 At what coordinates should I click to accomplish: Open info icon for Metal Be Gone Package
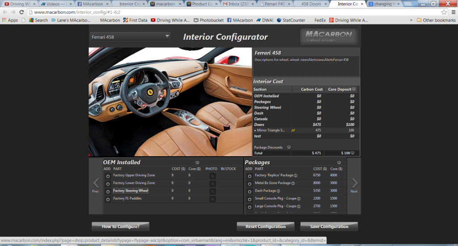click(x=293, y=183)
